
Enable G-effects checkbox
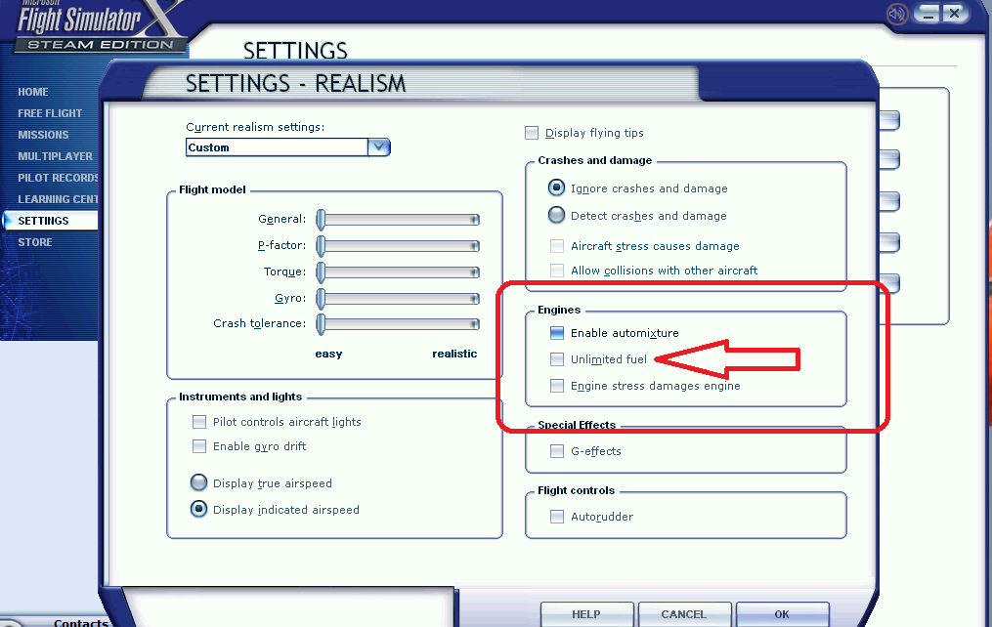(557, 451)
